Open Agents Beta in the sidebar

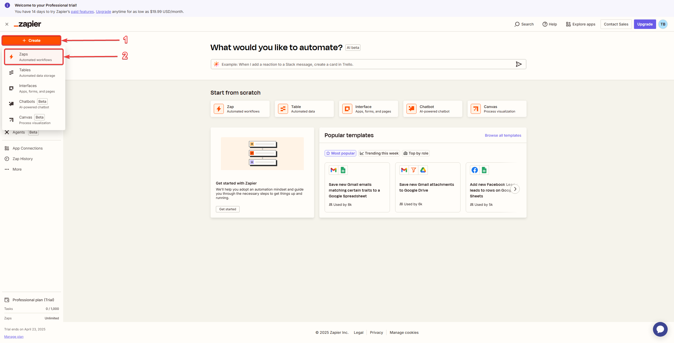click(22, 132)
